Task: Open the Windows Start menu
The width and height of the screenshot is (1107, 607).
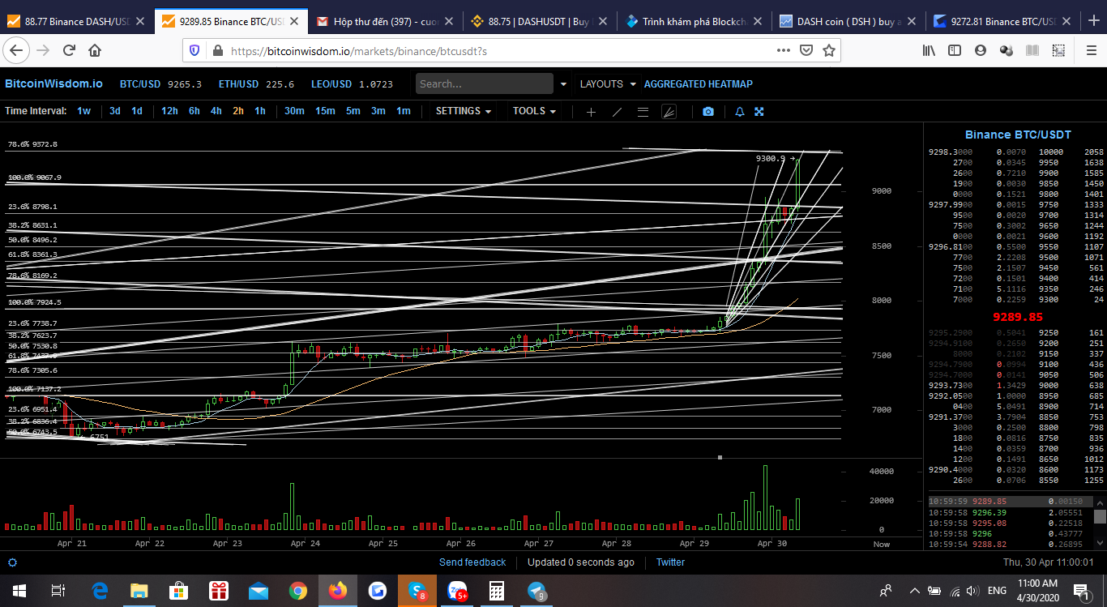Action: pyautogui.click(x=19, y=591)
